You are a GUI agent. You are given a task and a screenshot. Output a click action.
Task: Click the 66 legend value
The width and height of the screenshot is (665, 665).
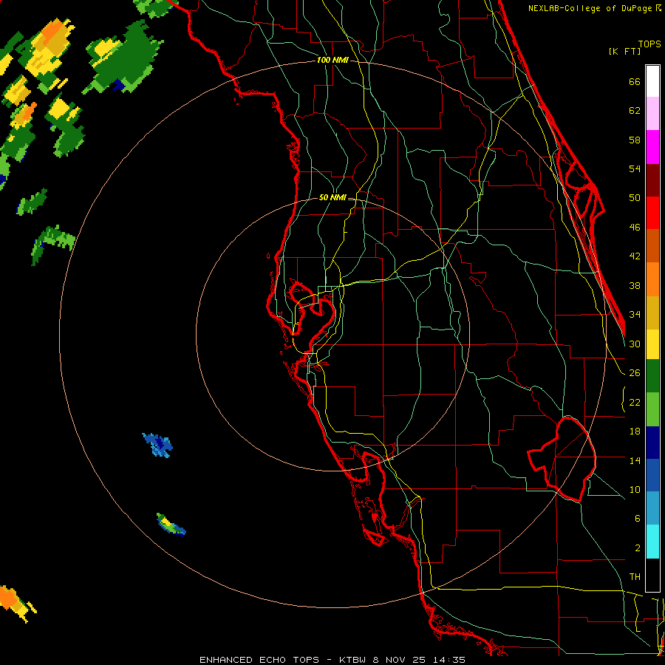click(635, 82)
